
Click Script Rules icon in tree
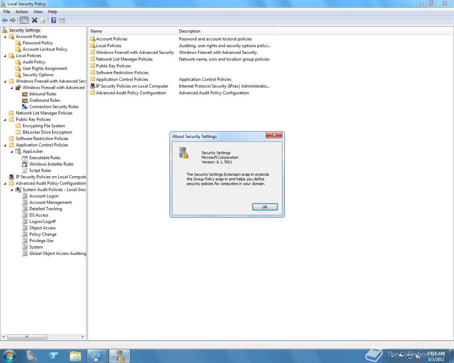tap(25, 171)
